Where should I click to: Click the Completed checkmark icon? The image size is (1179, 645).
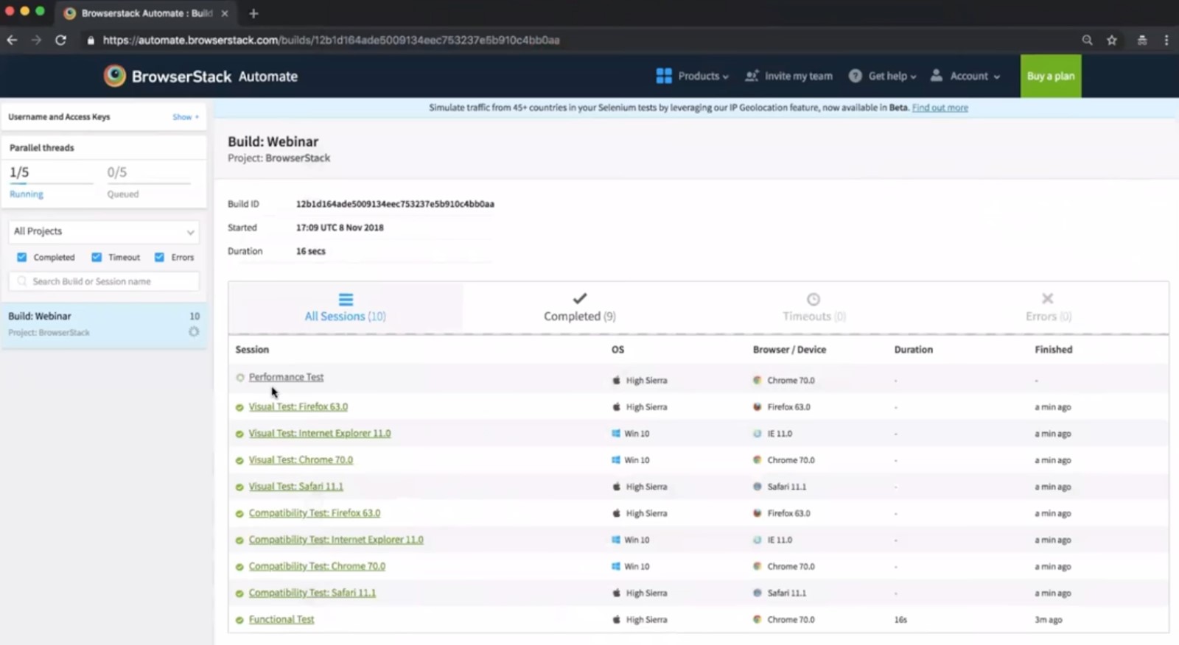(x=580, y=298)
